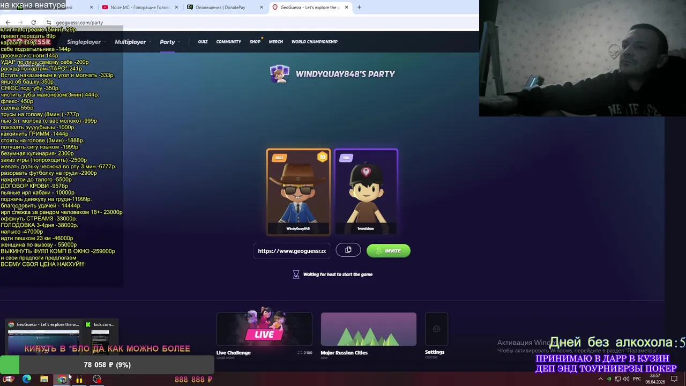The width and height of the screenshot is (686, 386).
Task: Copy the party invite link
Action: point(348,250)
